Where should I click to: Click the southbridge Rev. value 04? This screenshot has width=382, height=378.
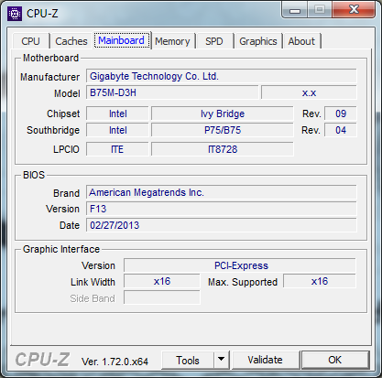tap(341, 130)
